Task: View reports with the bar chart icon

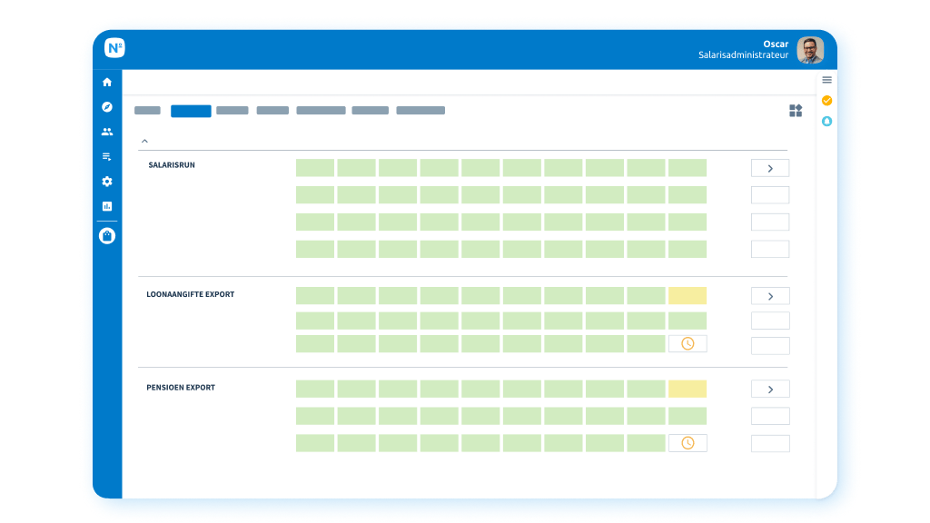Action: [x=107, y=206]
